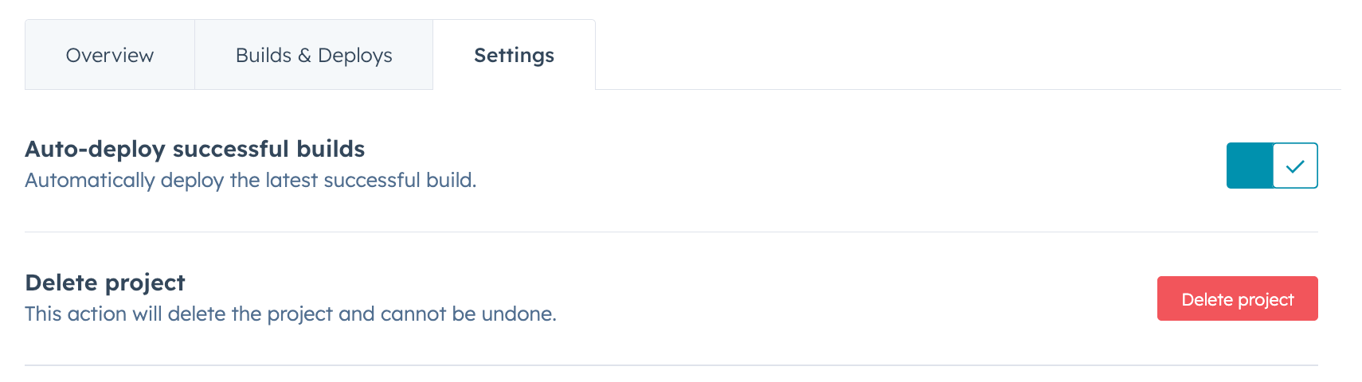Click the "Automatically deploy the latest successful build" description
Screen dimensions: 1362x382
pos(251,181)
